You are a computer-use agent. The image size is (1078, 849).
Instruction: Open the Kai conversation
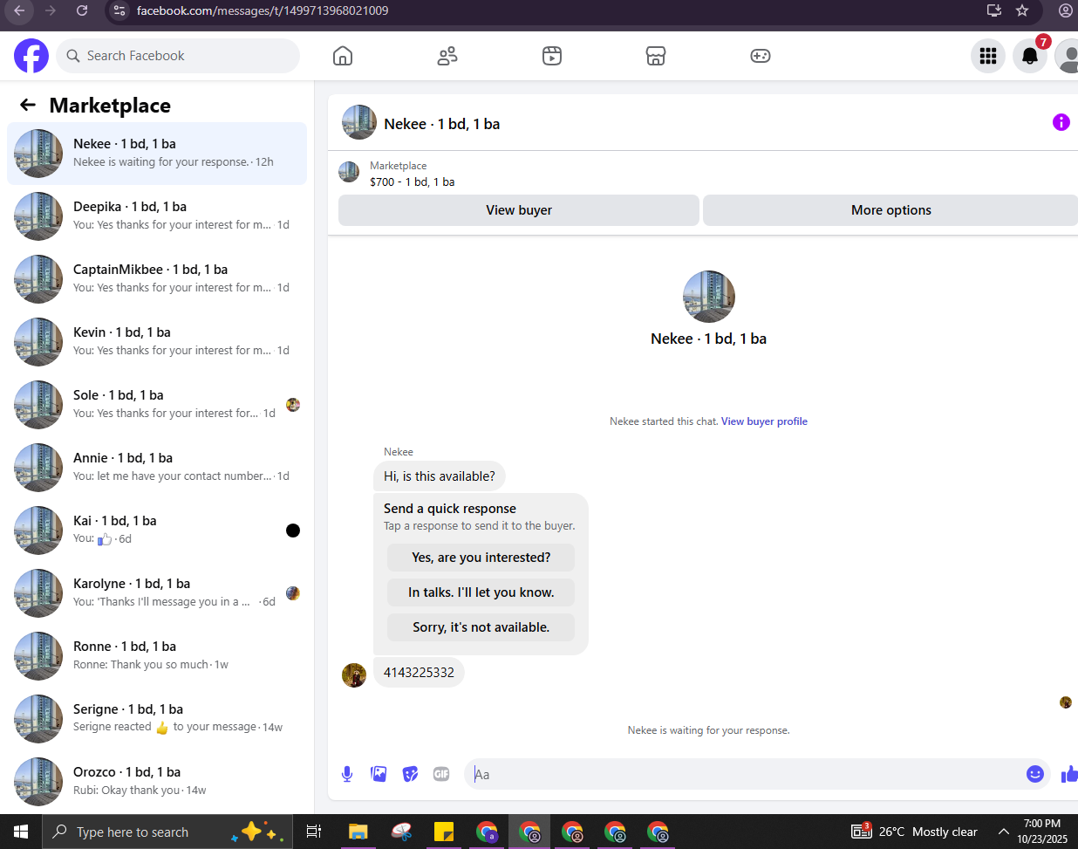pos(157,531)
